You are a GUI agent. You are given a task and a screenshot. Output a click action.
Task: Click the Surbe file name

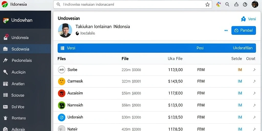point(72,70)
